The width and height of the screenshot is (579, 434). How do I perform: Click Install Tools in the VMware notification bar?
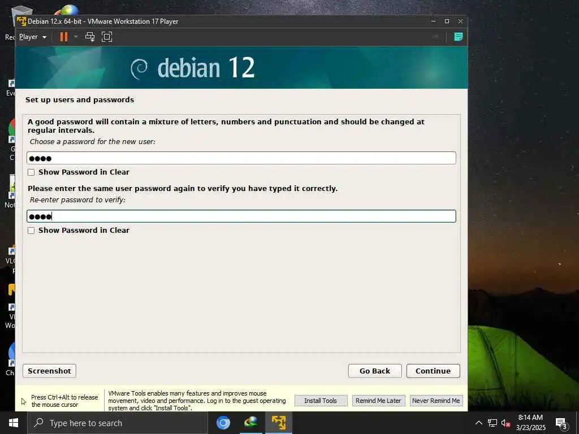321,401
